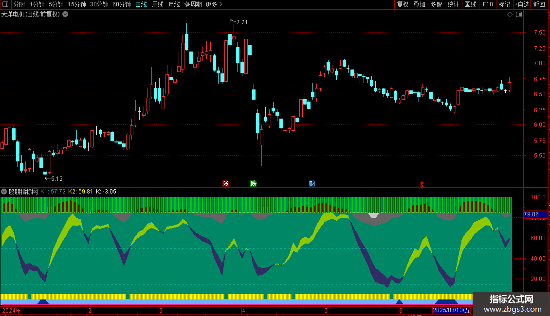Click the 大洋电机(日线.前复权) chart title
550x316 pixels.
click(31, 15)
